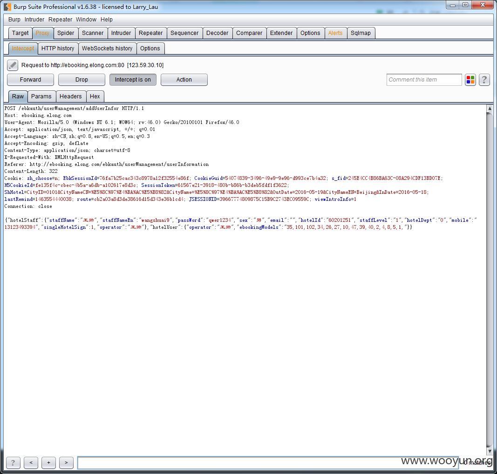The width and height of the screenshot is (497, 474).
Task: Open the Help menu
Action: (x=107, y=19)
